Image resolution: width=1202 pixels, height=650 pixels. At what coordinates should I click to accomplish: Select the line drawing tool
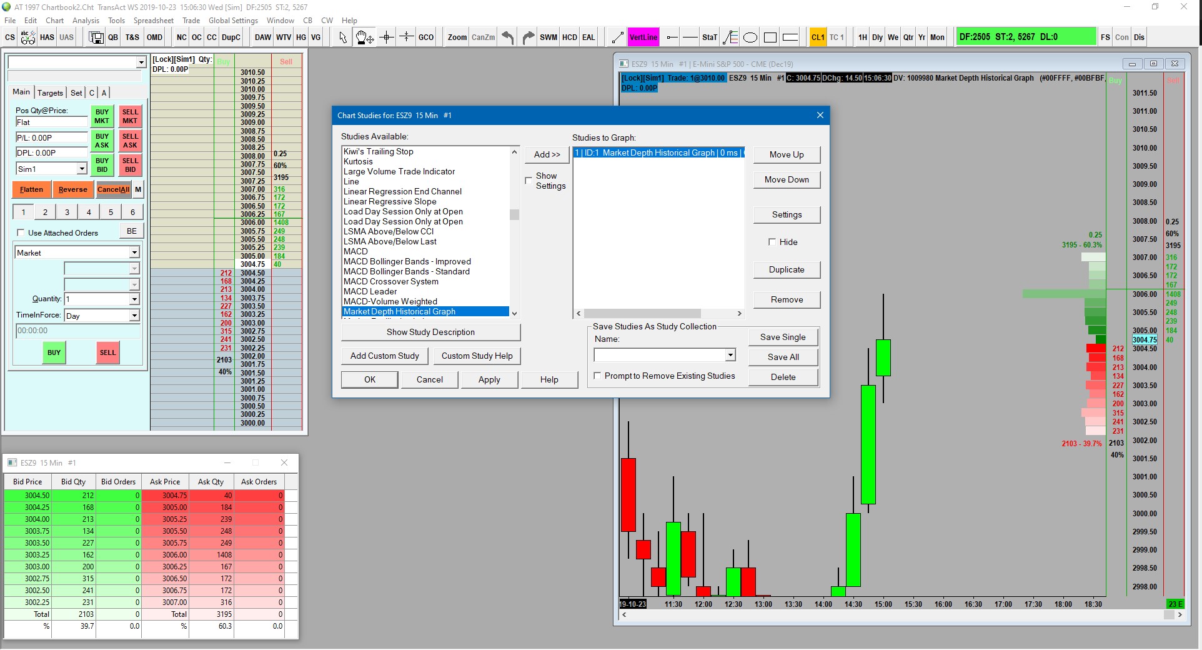pos(617,37)
